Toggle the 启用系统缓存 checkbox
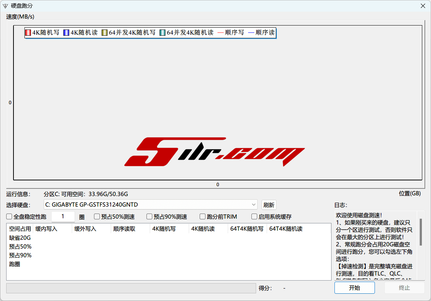This screenshot has height=301, width=431. pyautogui.click(x=254, y=216)
